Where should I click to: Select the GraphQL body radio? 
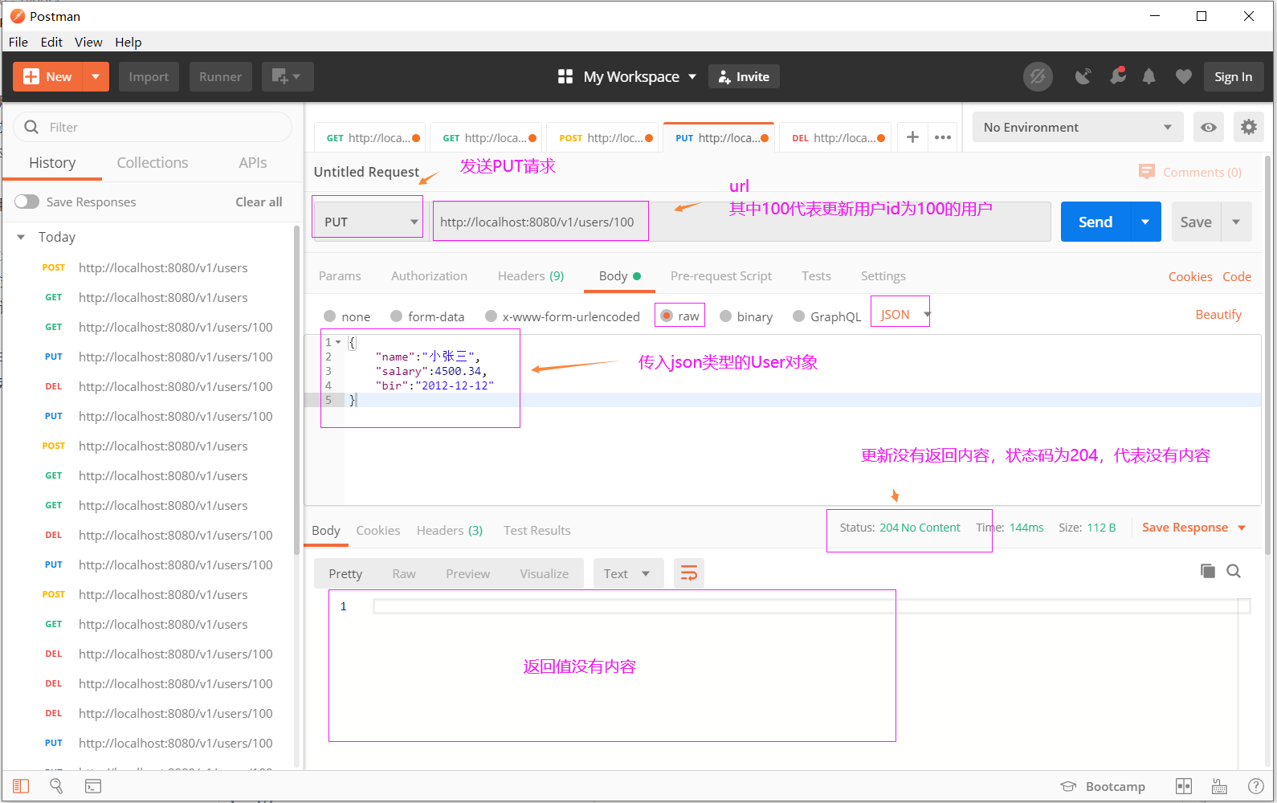click(798, 316)
